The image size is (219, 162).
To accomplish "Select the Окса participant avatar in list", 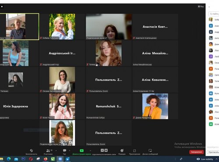I will pyautogui.click(x=211, y=63).
